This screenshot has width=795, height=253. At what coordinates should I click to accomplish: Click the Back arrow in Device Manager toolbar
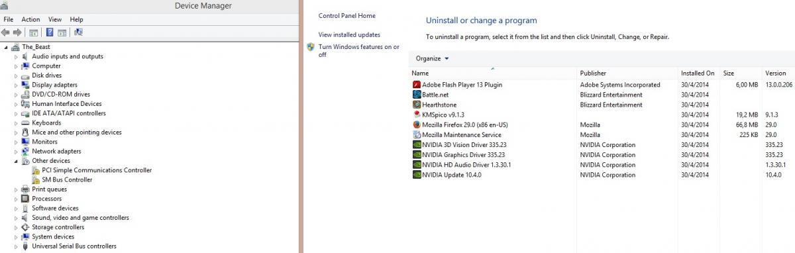tap(6, 32)
